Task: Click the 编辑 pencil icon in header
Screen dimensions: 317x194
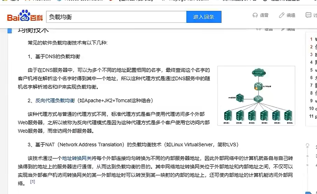Action: click(x=281, y=15)
